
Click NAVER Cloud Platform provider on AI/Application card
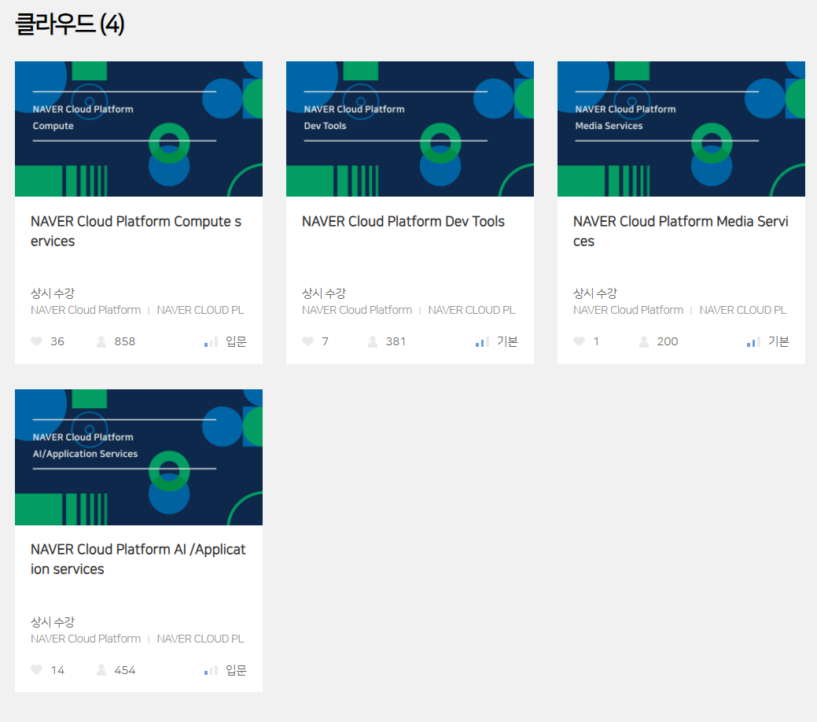pos(86,639)
